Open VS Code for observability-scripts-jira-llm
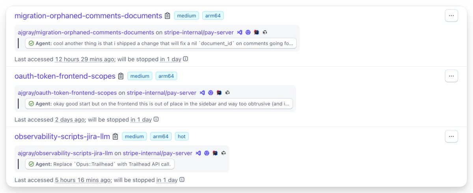473x193 pixels. coord(198,153)
